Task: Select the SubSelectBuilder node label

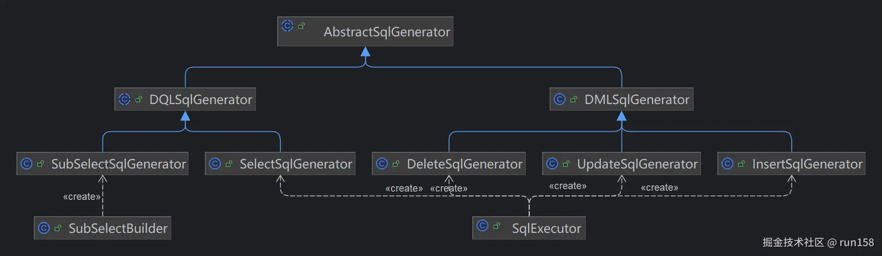Action: click(x=118, y=228)
